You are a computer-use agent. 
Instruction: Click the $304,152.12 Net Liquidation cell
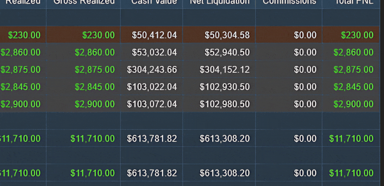click(224, 70)
